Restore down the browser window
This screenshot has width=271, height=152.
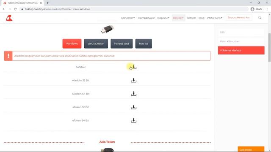259,3
